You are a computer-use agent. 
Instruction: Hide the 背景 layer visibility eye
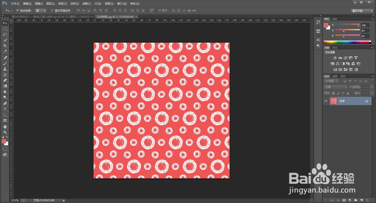tap(326, 101)
